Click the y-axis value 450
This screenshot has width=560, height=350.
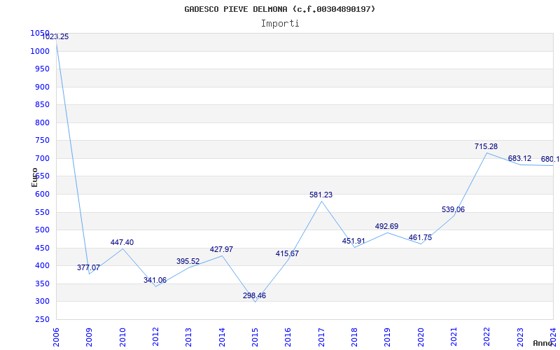[42, 248]
